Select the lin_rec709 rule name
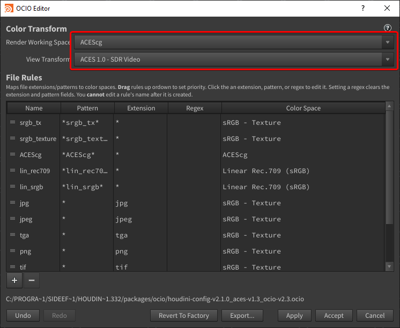Viewport: 400px width, 328px height. click(x=35, y=171)
